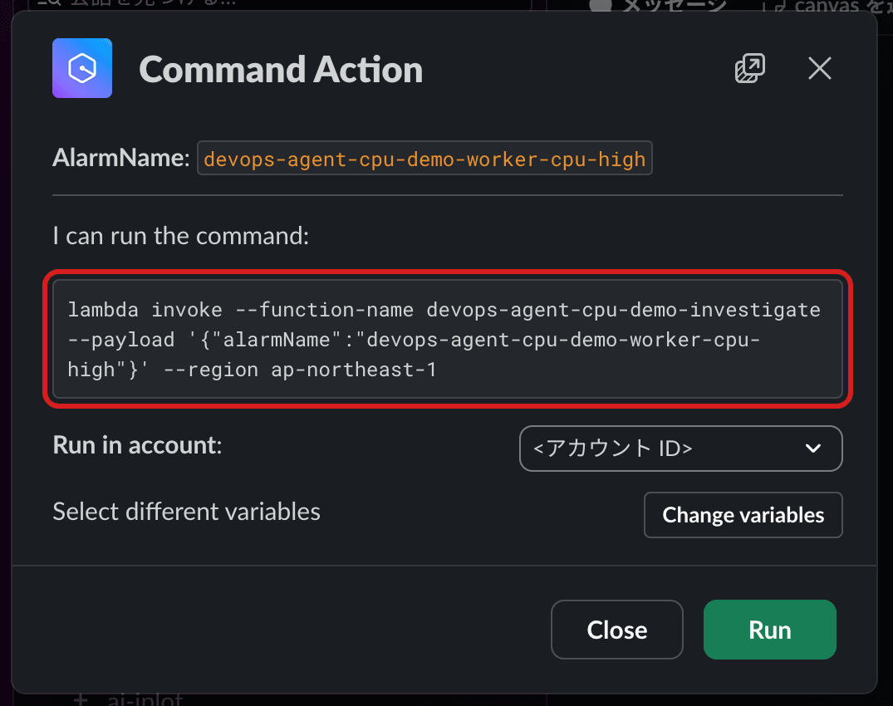Click the "Run in account:" label
Screen dimensions: 893x706
click(137, 445)
